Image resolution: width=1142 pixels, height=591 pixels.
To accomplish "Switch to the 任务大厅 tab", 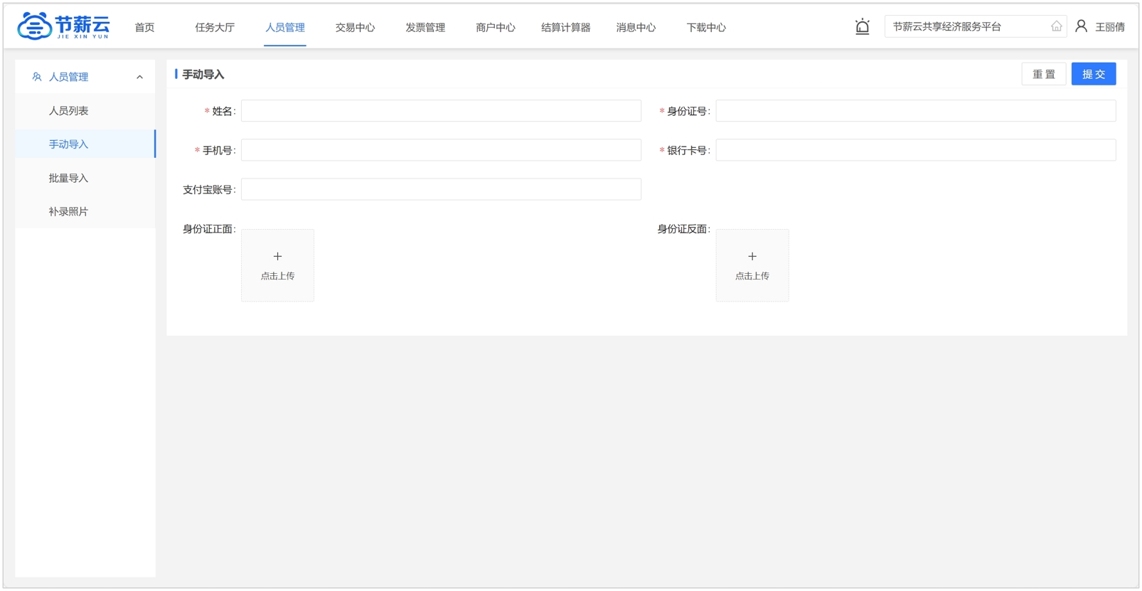I will (215, 28).
